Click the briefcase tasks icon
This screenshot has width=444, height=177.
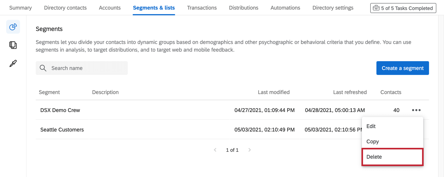pos(376,8)
